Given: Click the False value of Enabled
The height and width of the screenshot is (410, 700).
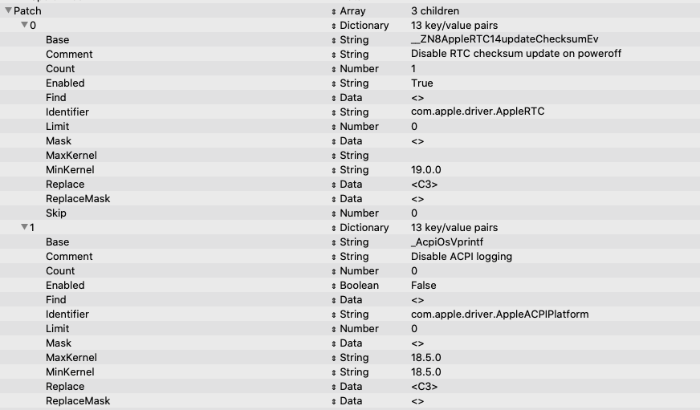Looking at the screenshot, I should [423, 286].
